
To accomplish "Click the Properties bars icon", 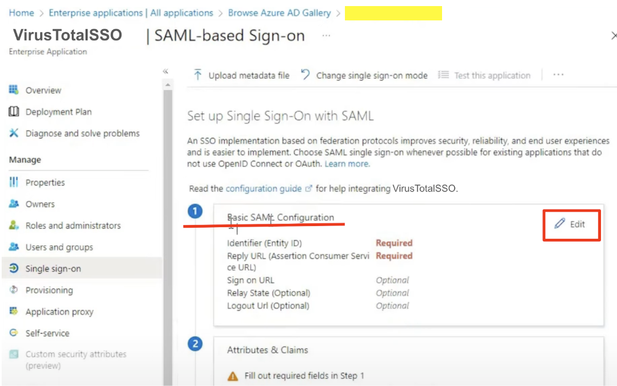I will 14,182.
